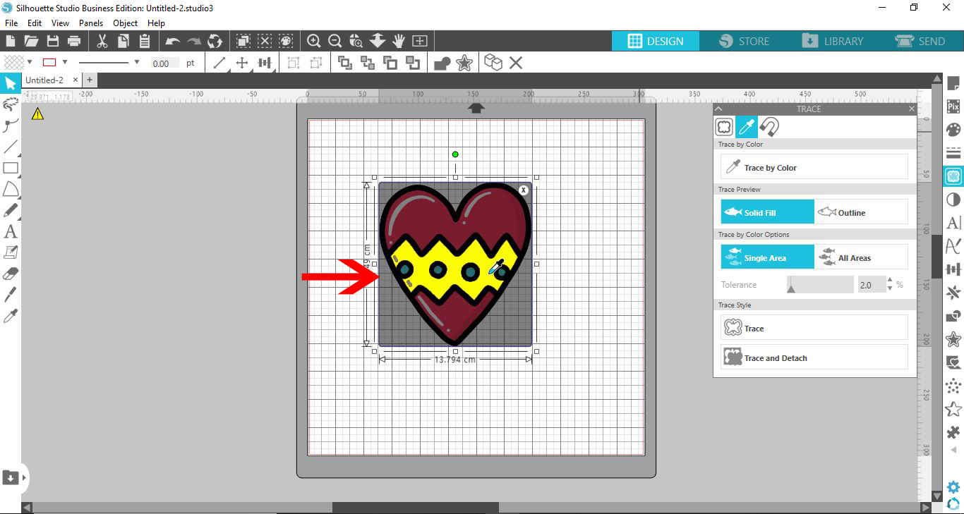This screenshot has height=514, width=964.
Task: Click the line thickness 0.00 field
Action: click(x=164, y=63)
